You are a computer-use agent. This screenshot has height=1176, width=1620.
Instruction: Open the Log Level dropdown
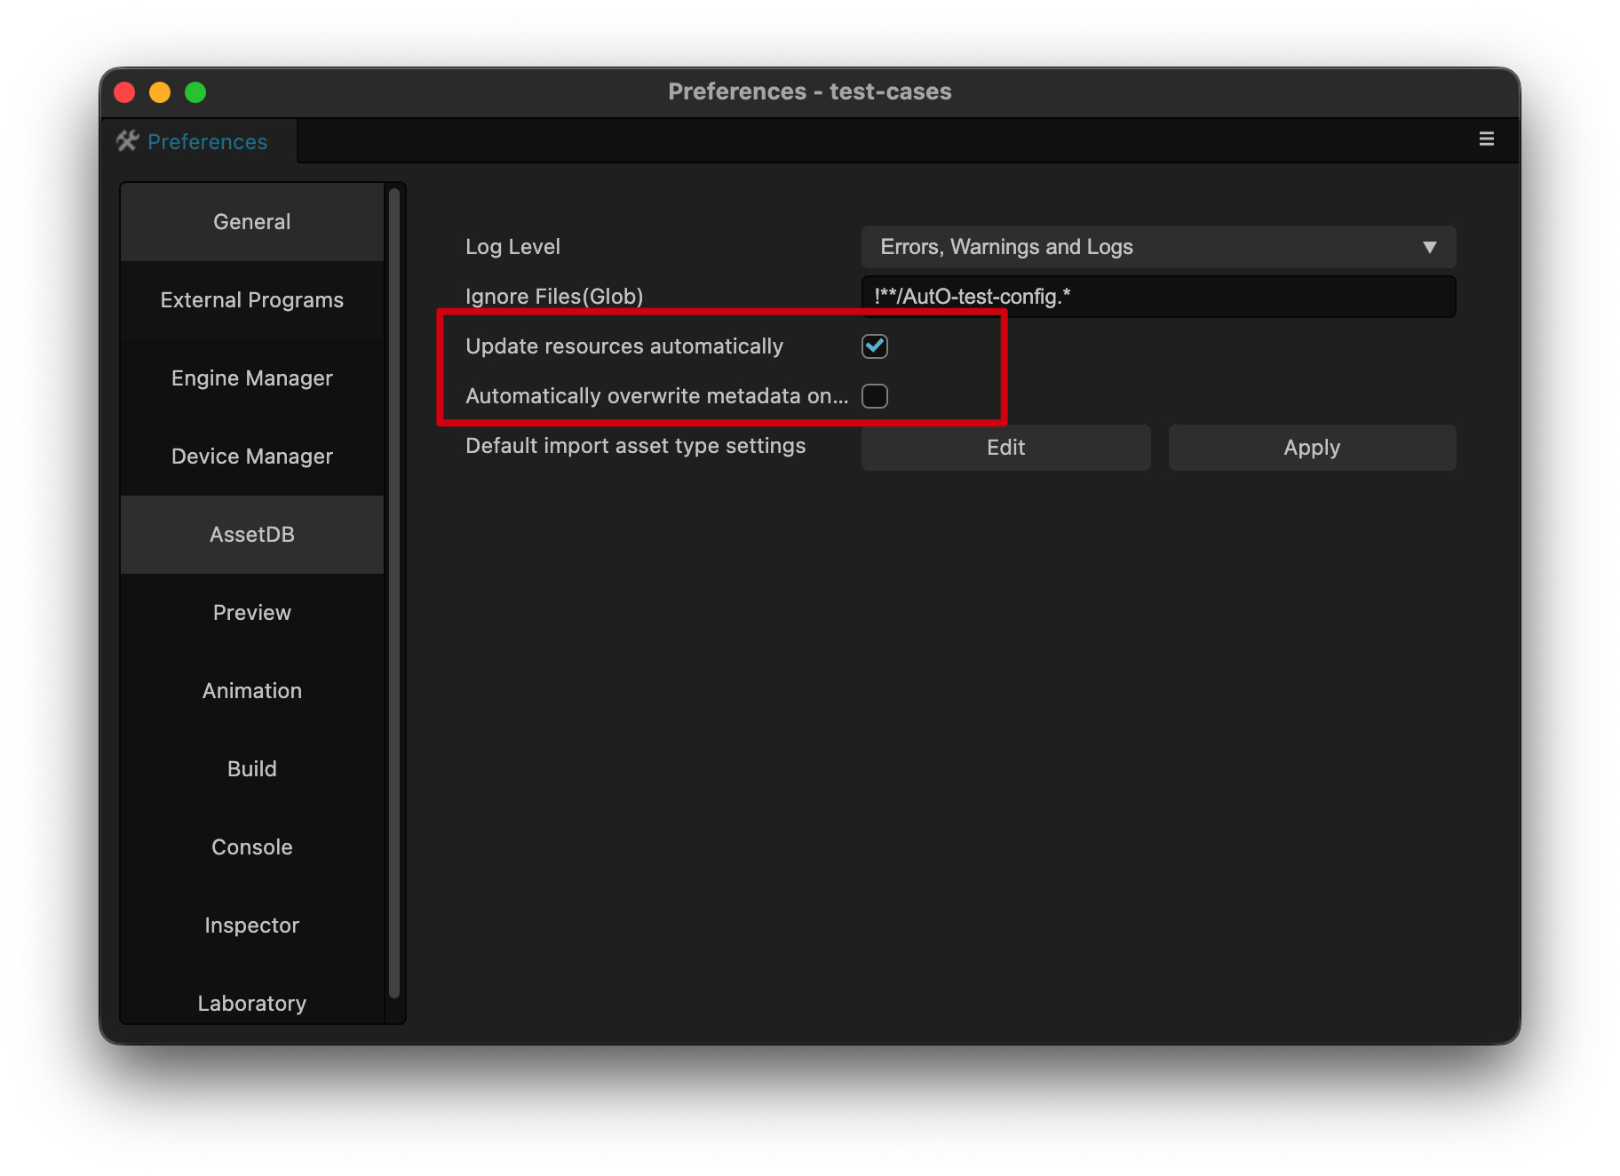[x=1158, y=247]
